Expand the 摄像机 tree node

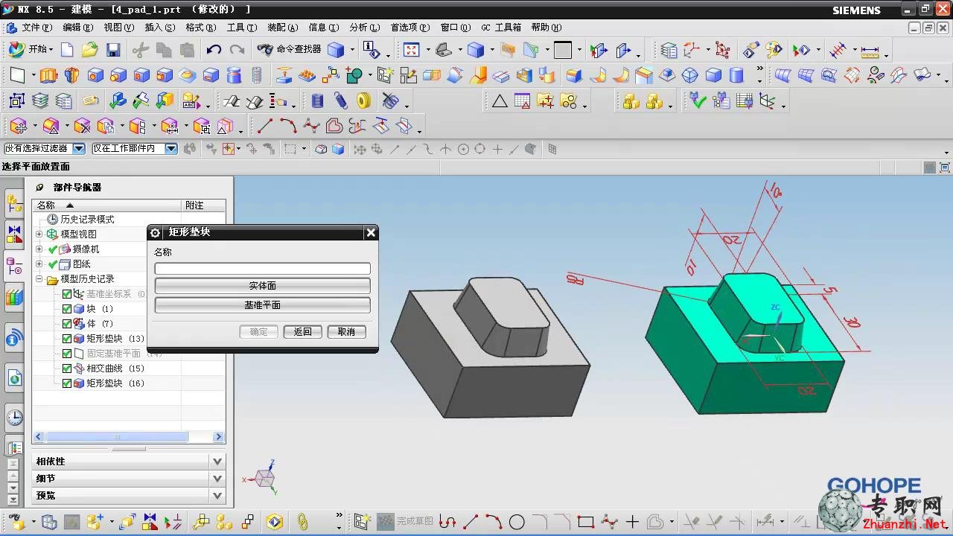click(x=39, y=249)
